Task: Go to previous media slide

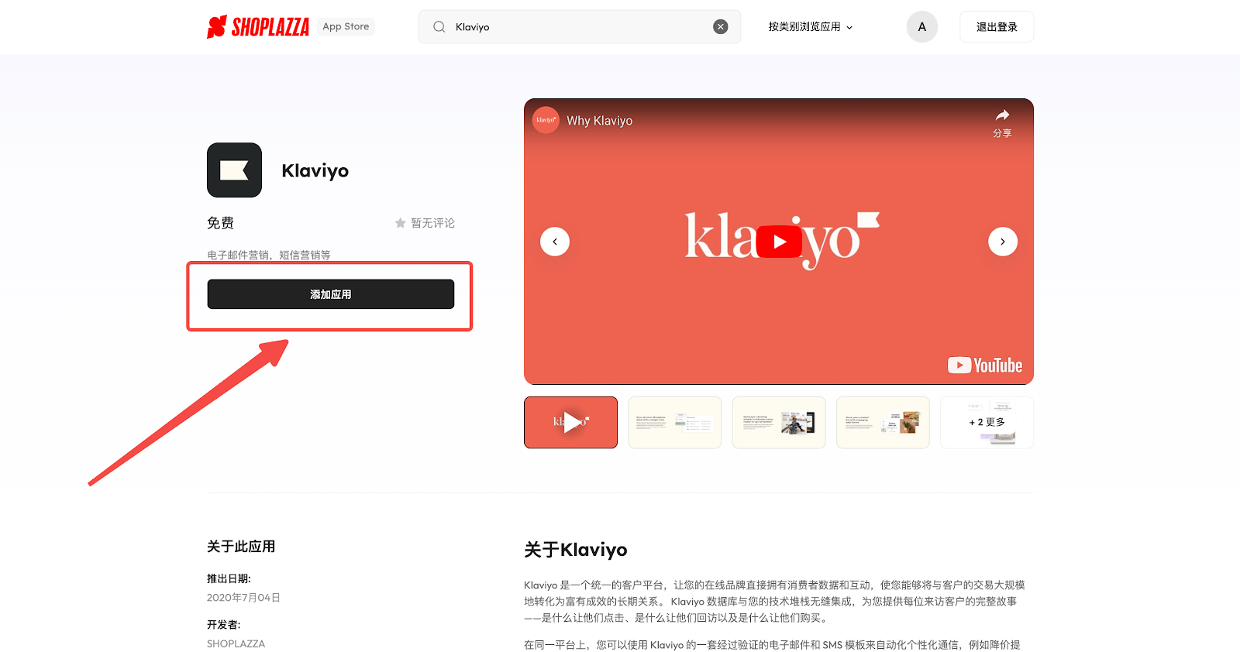Action: (x=555, y=242)
